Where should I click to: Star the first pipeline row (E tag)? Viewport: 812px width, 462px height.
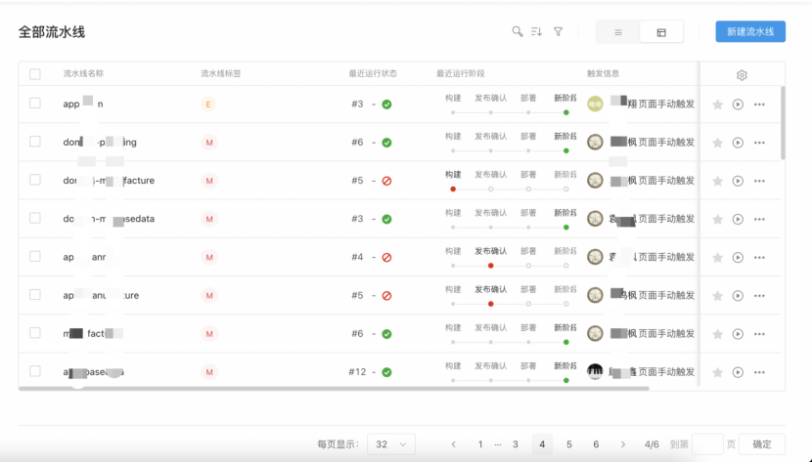[717, 105]
